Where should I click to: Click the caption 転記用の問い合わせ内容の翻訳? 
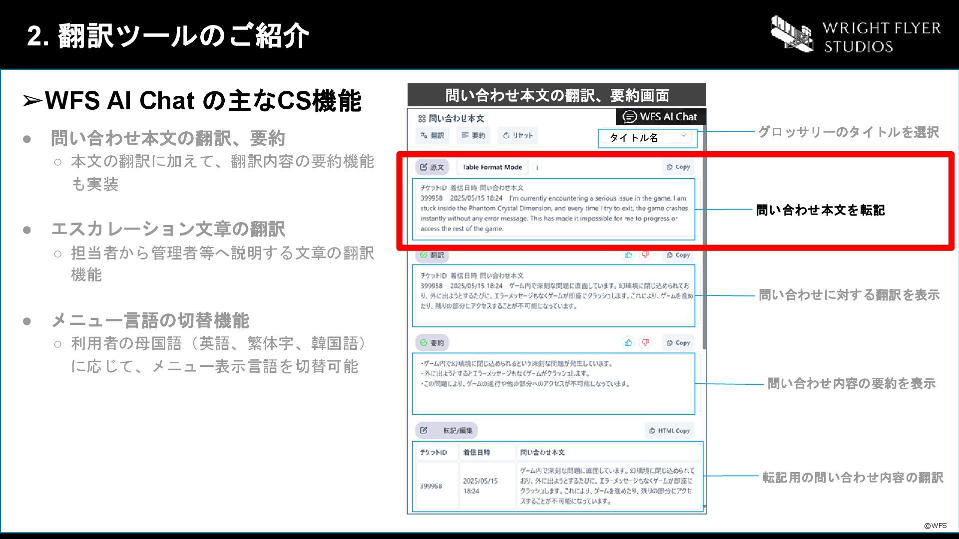853,478
